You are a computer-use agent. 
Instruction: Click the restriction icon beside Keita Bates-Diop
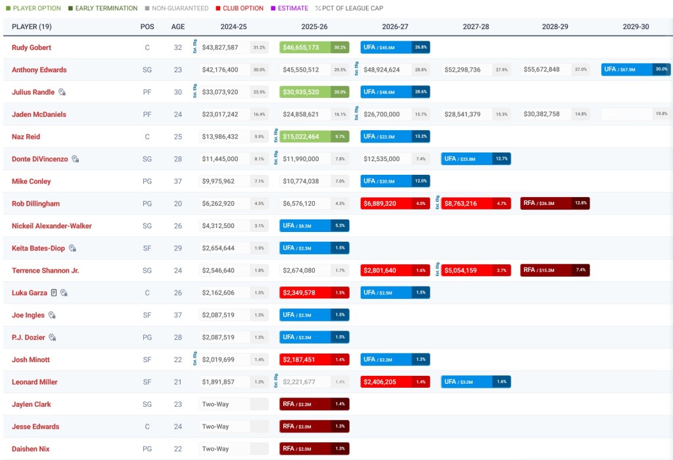[x=72, y=248]
